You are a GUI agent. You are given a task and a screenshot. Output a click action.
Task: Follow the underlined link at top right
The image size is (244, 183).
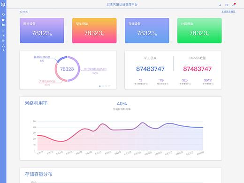click(x=229, y=12)
